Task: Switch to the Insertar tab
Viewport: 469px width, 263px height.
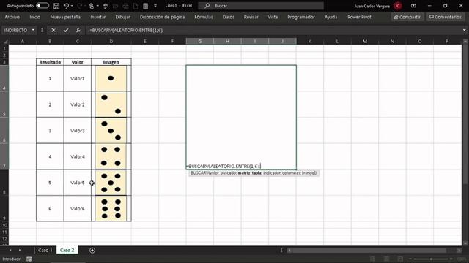Action: tap(98, 17)
